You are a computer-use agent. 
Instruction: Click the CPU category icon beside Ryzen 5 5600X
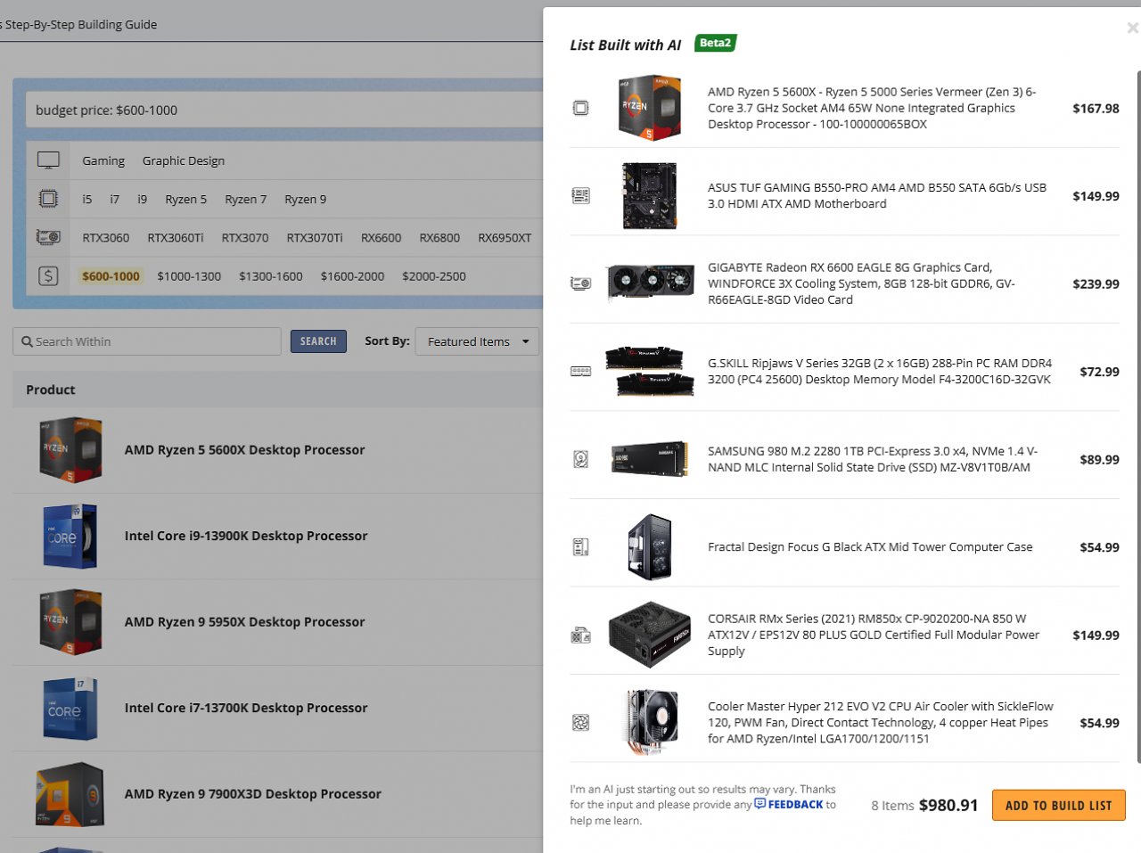click(x=580, y=108)
